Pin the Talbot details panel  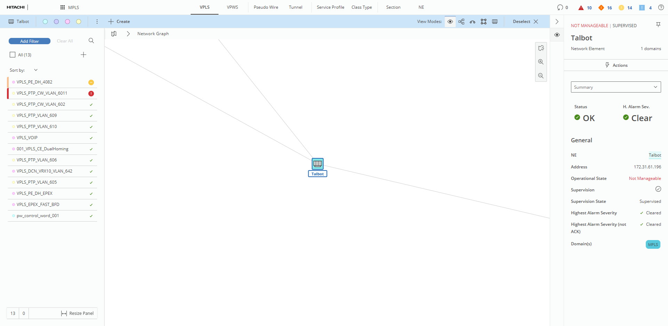pos(658,25)
